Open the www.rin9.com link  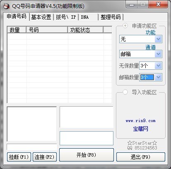click(140, 121)
